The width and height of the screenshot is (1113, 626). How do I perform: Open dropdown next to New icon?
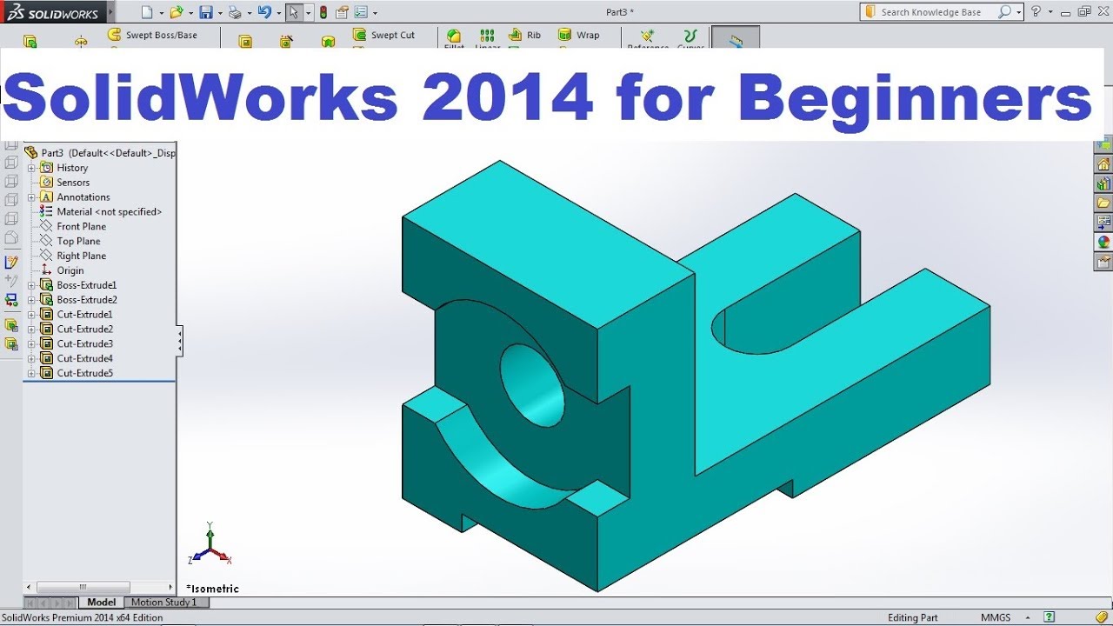click(161, 13)
